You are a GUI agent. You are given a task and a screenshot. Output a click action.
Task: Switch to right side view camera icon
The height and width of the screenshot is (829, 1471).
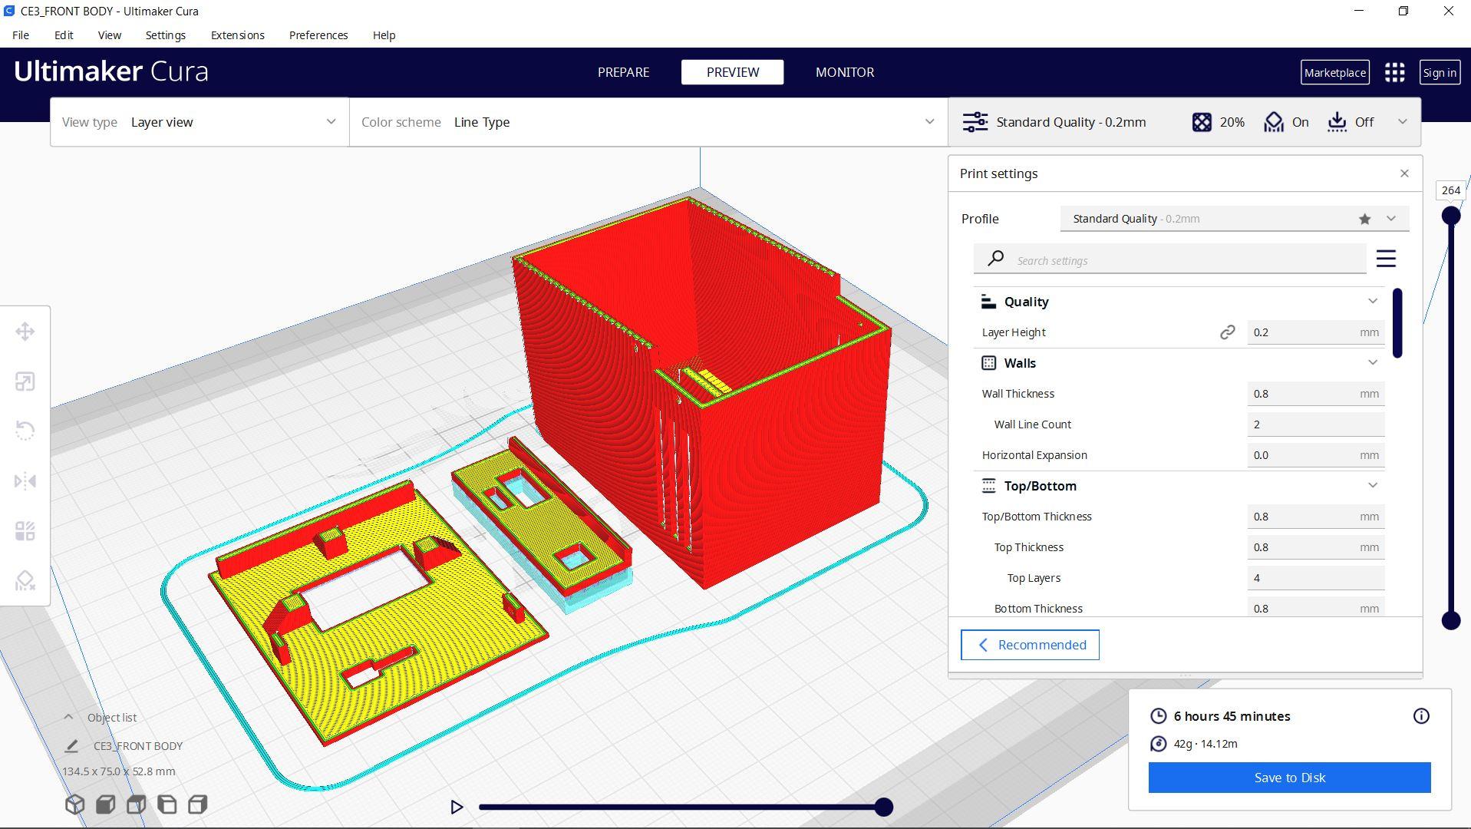pyautogui.click(x=197, y=804)
